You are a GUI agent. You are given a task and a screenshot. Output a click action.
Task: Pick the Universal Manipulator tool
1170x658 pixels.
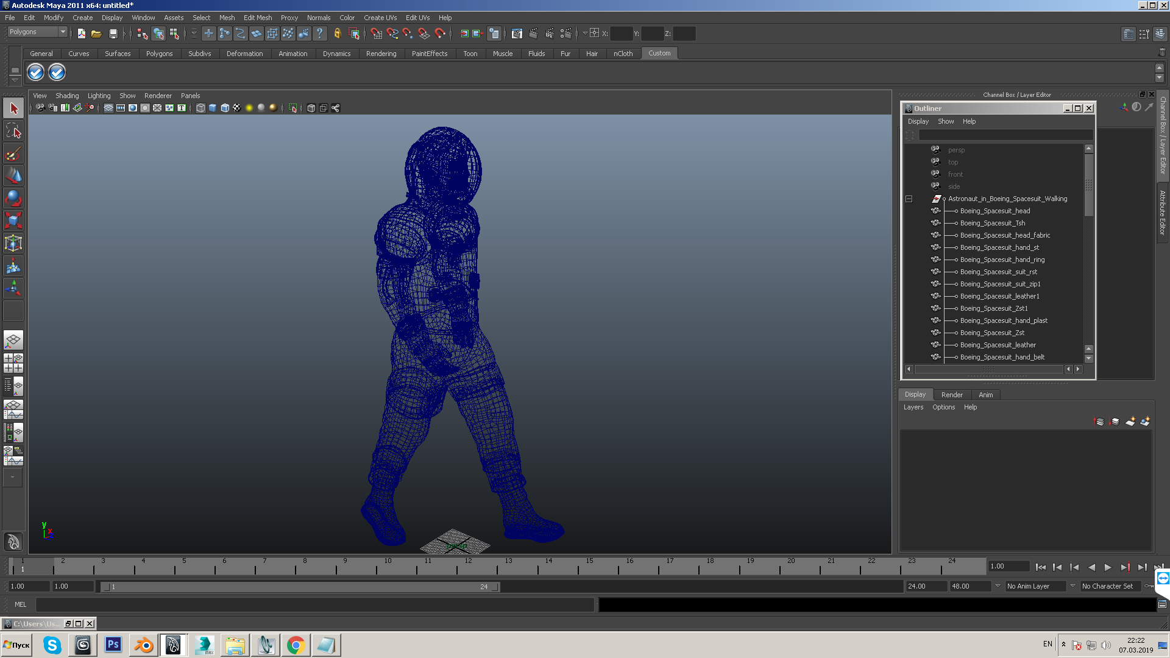(13, 243)
